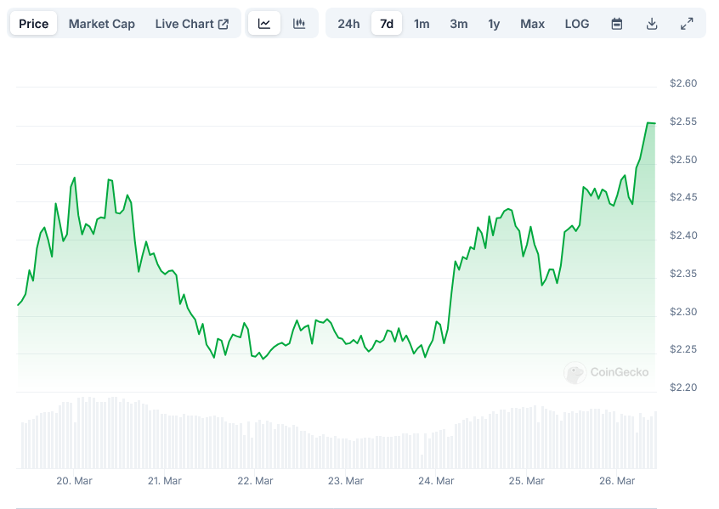Viewport: 719px width, 509px height.
Task: Select the Price tab
Action: [x=33, y=24]
